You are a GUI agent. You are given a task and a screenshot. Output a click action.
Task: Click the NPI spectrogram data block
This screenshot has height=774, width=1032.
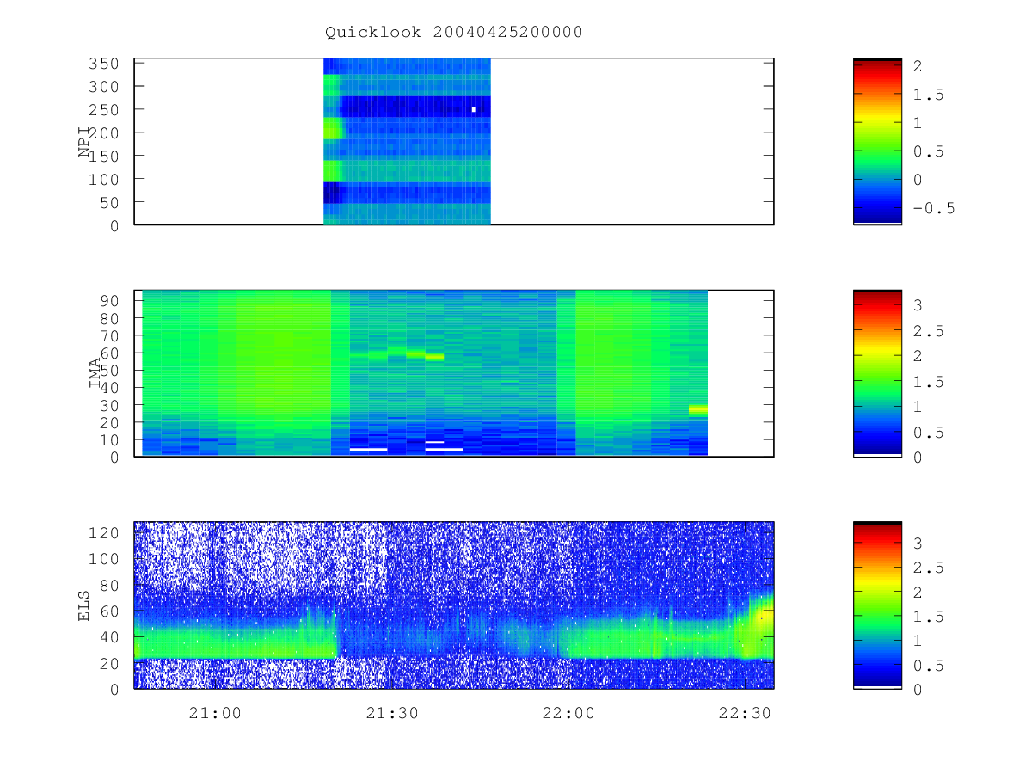click(x=407, y=141)
